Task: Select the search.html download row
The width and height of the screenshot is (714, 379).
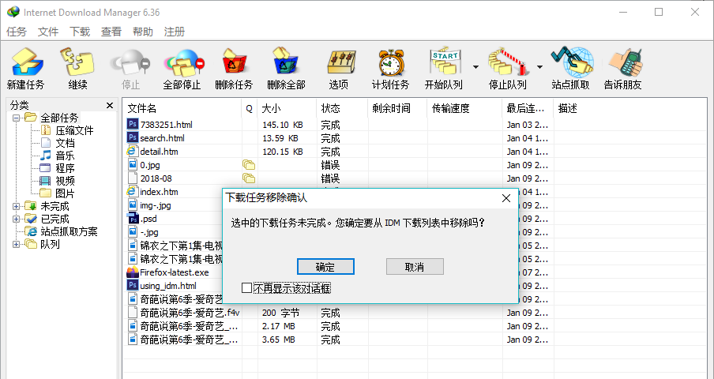Action: tap(415, 138)
